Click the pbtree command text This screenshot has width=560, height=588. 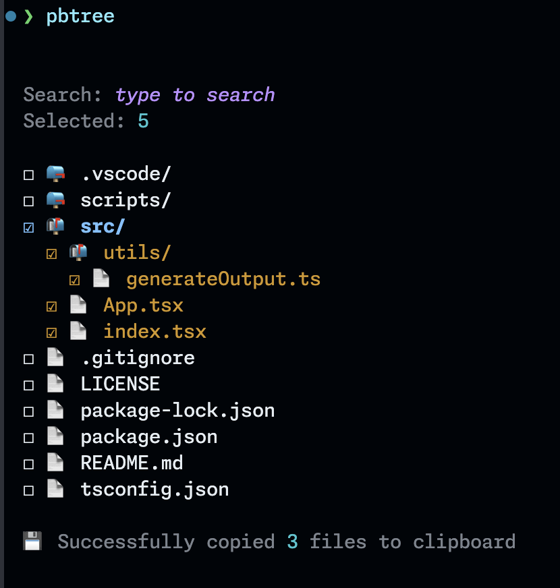pos(80,16)
